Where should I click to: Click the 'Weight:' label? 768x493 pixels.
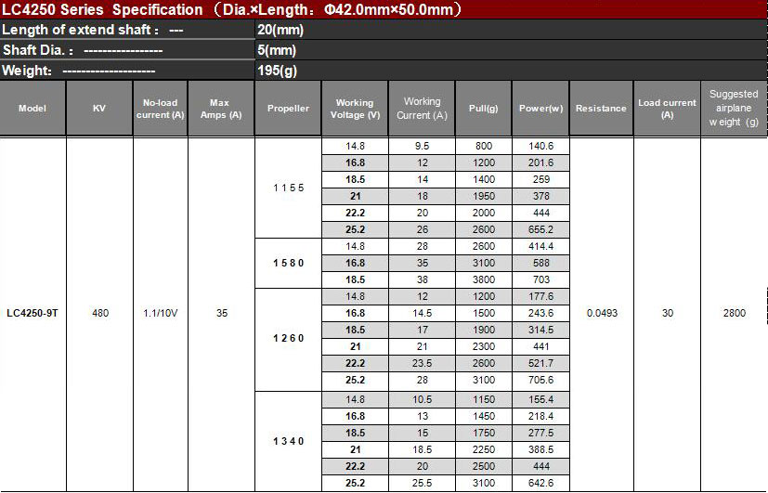[x=27, y=71]
